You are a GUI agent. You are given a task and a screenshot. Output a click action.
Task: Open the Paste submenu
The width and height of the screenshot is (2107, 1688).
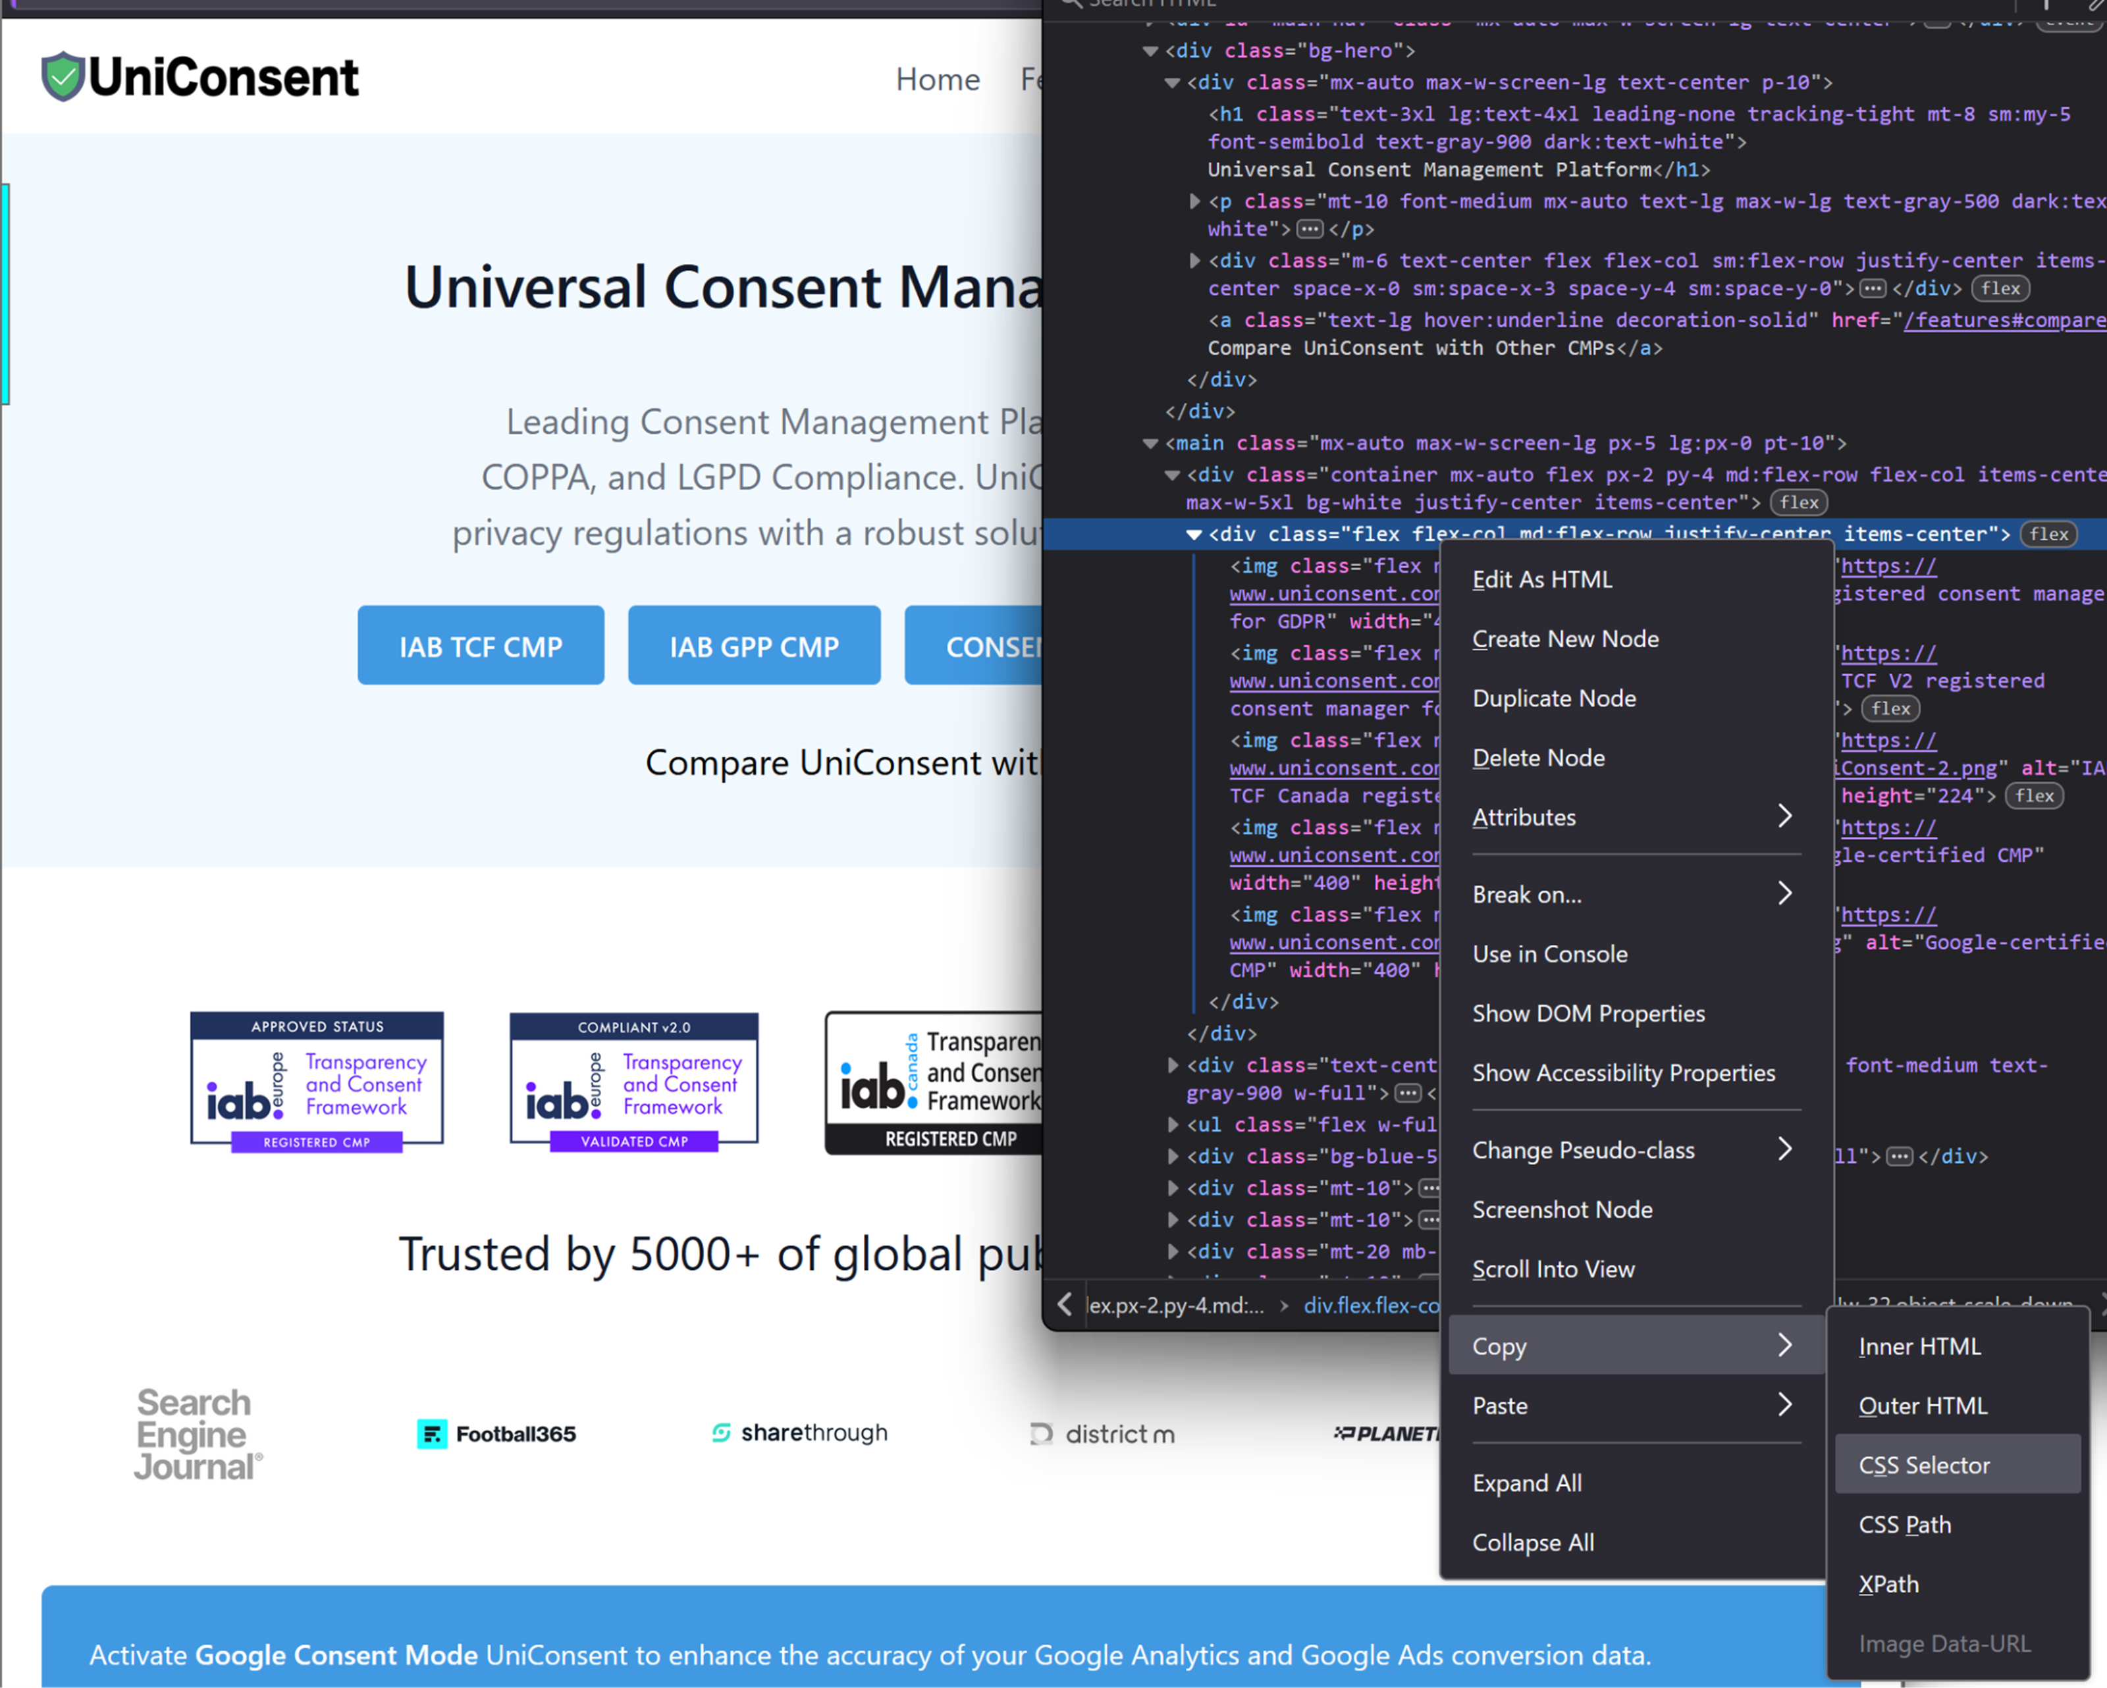point(1636,1406)
